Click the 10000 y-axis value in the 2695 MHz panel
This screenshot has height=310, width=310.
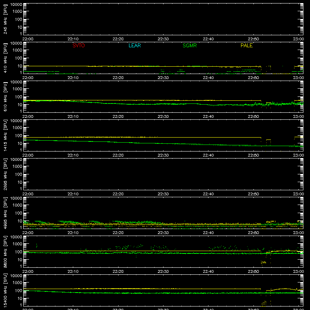click(x=16, y=160)
